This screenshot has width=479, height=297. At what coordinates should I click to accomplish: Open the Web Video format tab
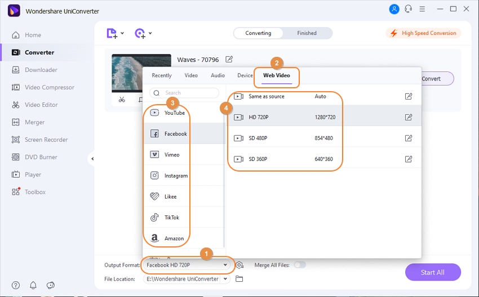[277, 75]
